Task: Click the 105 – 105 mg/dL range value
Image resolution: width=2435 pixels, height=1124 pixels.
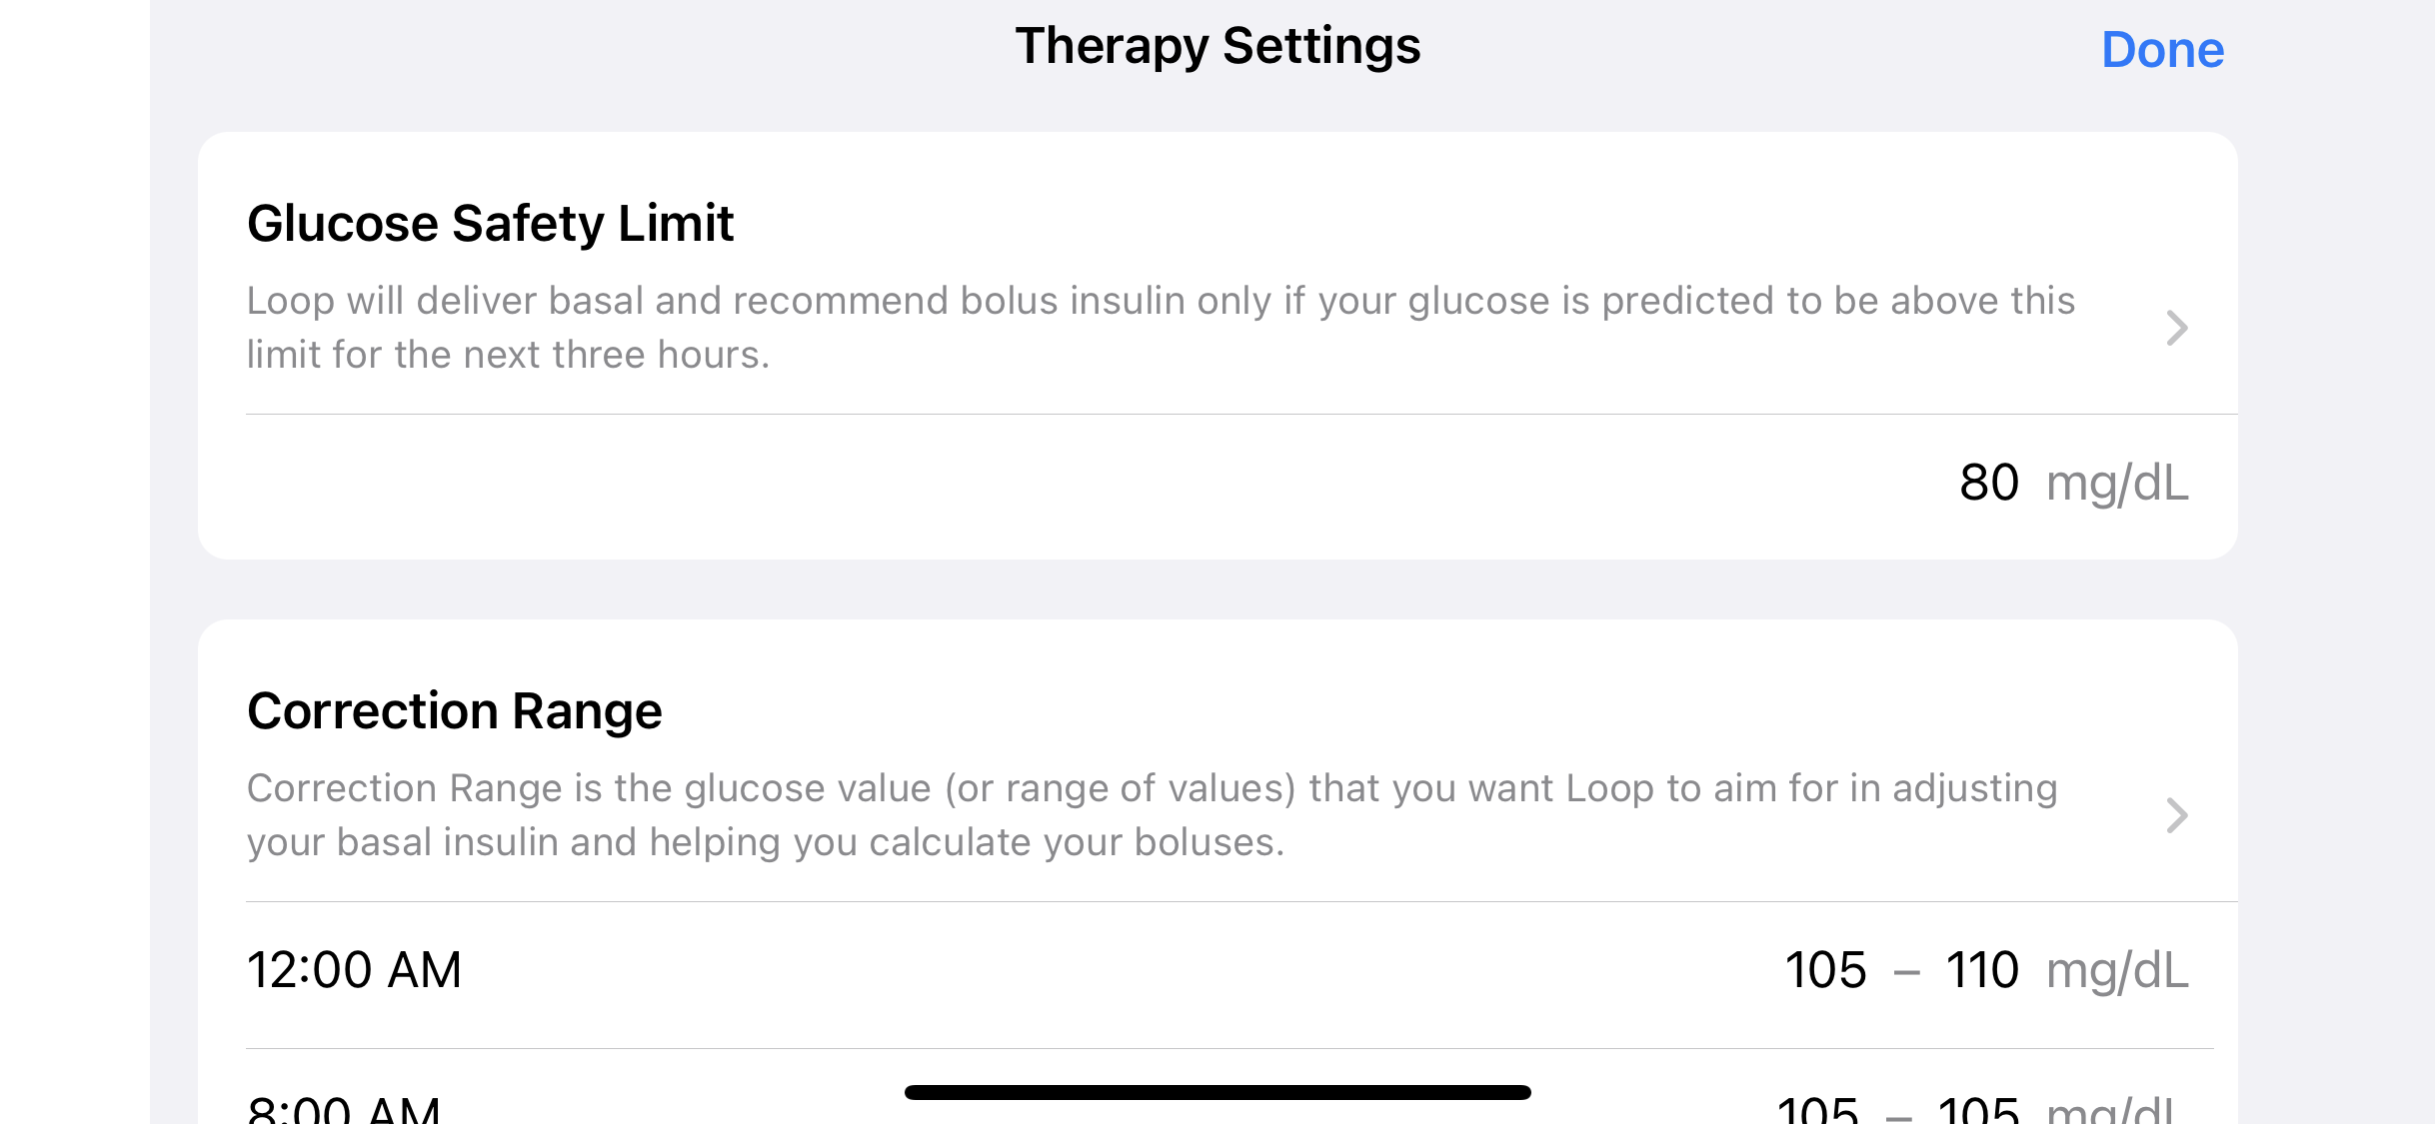Action: click(x=1974, y=1109)
